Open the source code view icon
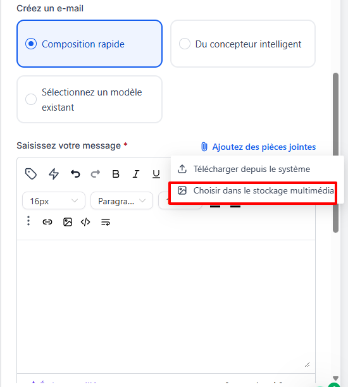348x387 pixels. click(x=85, y=222)
